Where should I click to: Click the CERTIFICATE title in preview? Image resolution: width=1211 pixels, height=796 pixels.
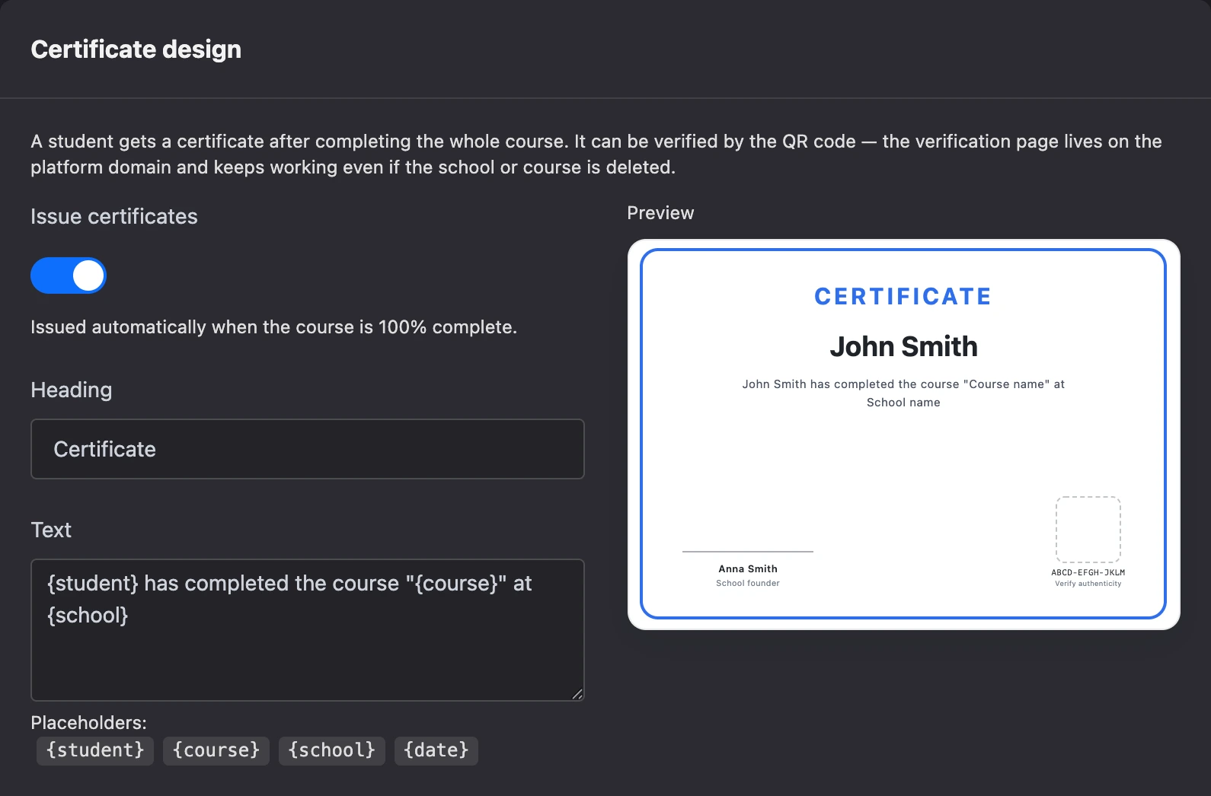pyautogui.click(x=903, y=297)
